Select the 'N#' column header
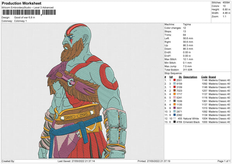The image size is (232, 164). pos(171,77)
